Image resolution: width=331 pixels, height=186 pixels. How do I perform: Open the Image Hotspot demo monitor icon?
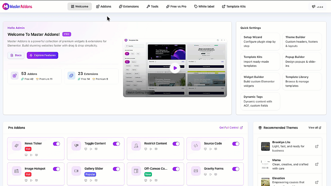point(26,181)
